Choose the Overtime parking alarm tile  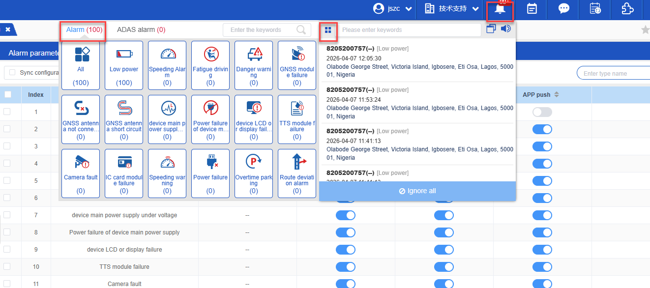click(x=254, y=172)
